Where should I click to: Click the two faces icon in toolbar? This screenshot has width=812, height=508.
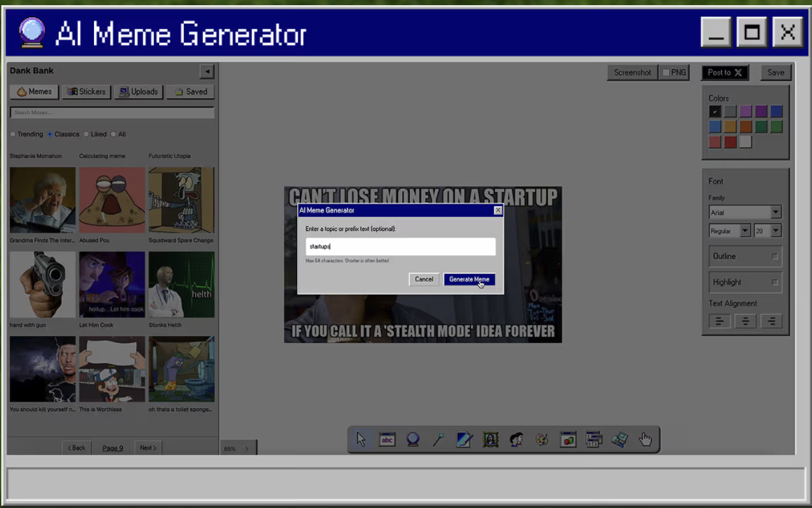coord(516,440)
